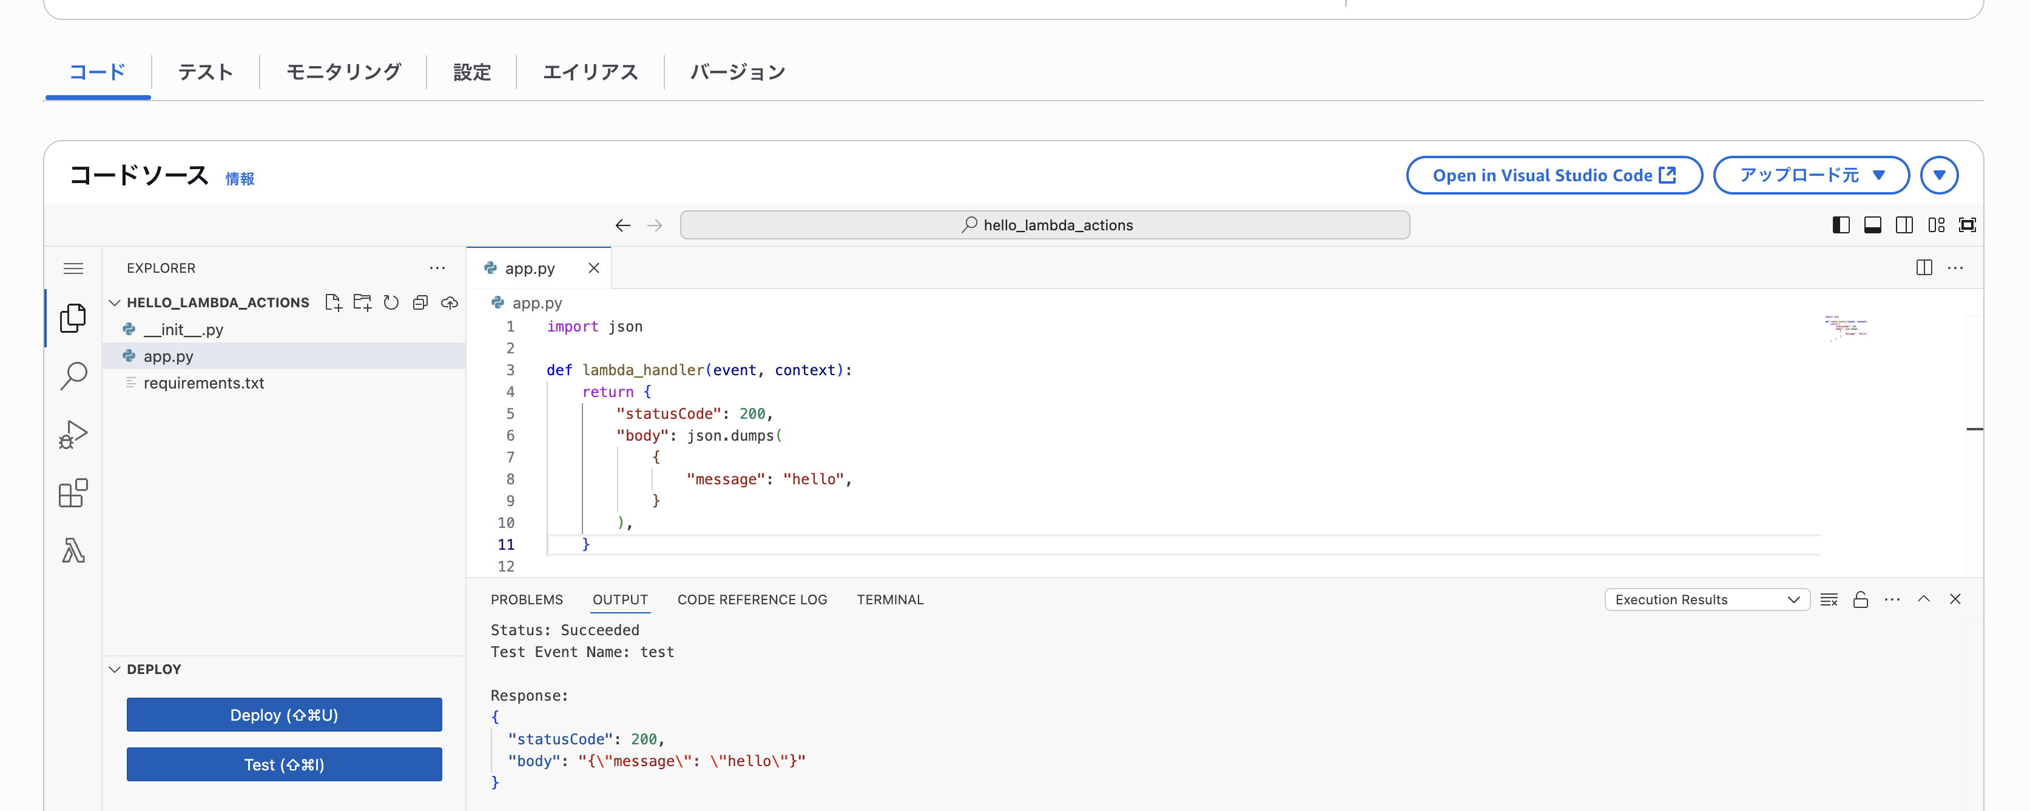Switch to the TERMINAL panel tab
This screenshot has width=2030, height=811.
[889, 599]
